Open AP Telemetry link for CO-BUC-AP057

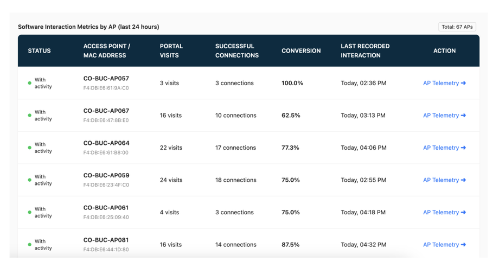444,83
